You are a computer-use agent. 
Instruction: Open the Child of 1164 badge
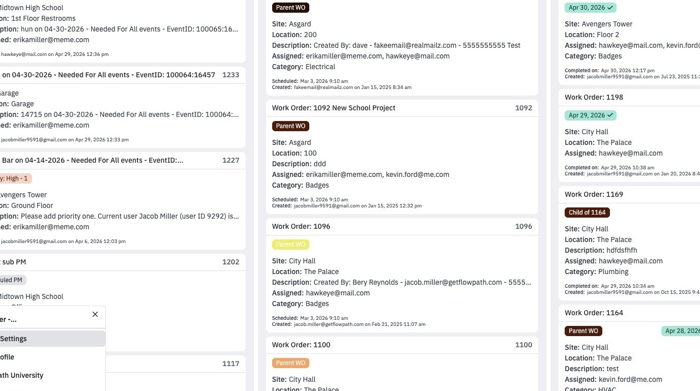click(587, 213)
